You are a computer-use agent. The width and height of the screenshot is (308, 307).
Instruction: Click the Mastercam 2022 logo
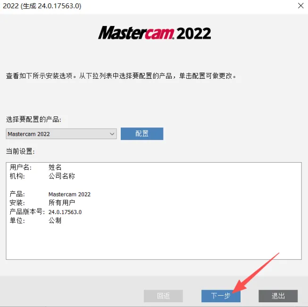pos(154,33)
